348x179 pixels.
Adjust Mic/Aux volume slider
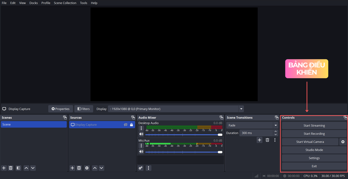(184, 152)
